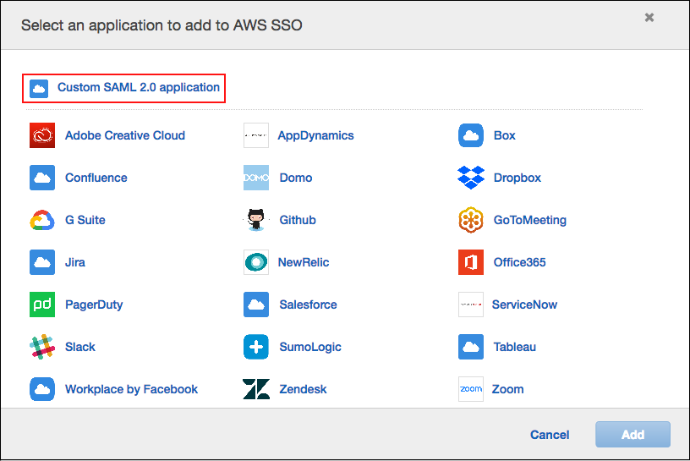Select the PagerDuty green pd icon
The image size is (690, 461).
(42, 305)
